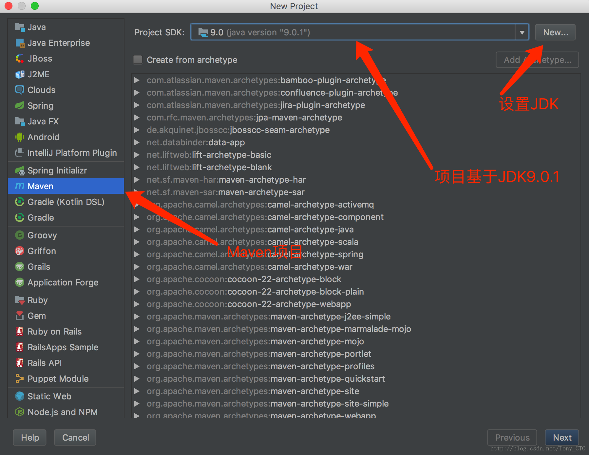This screenshot has width=589, height=455.
Task: Click the Previous button
Action: click(512, 438)
